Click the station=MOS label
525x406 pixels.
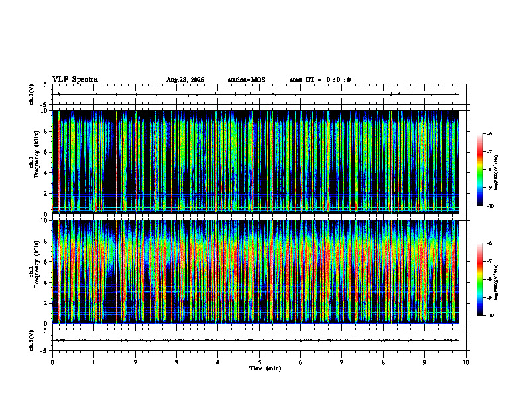[x=247, y=80]
